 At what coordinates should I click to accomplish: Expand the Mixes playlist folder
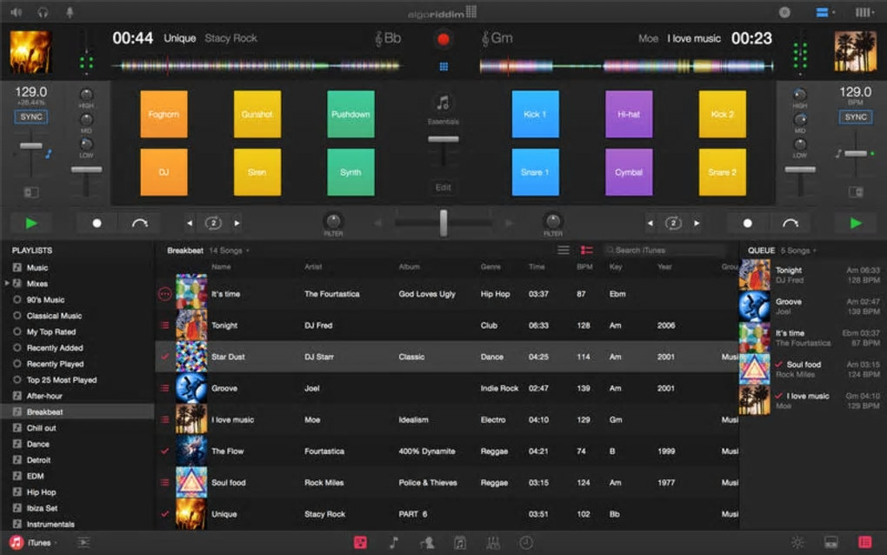(x=7, y=284)
